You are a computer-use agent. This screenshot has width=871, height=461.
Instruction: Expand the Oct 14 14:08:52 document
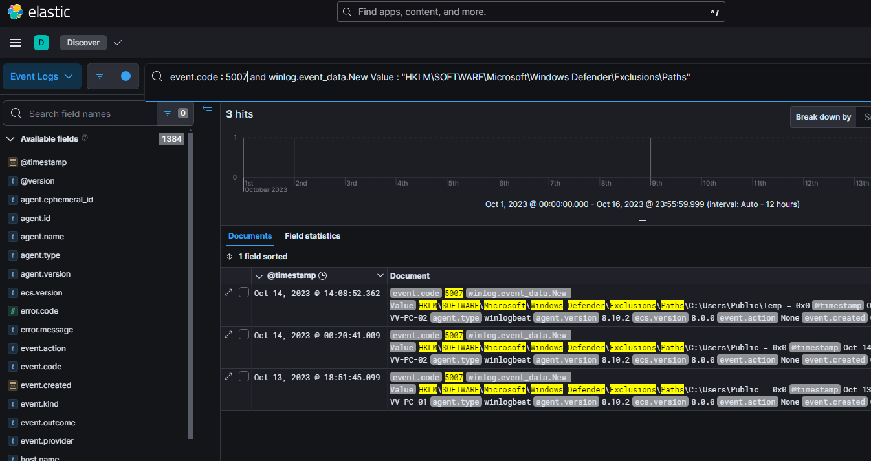click(228, 293)
